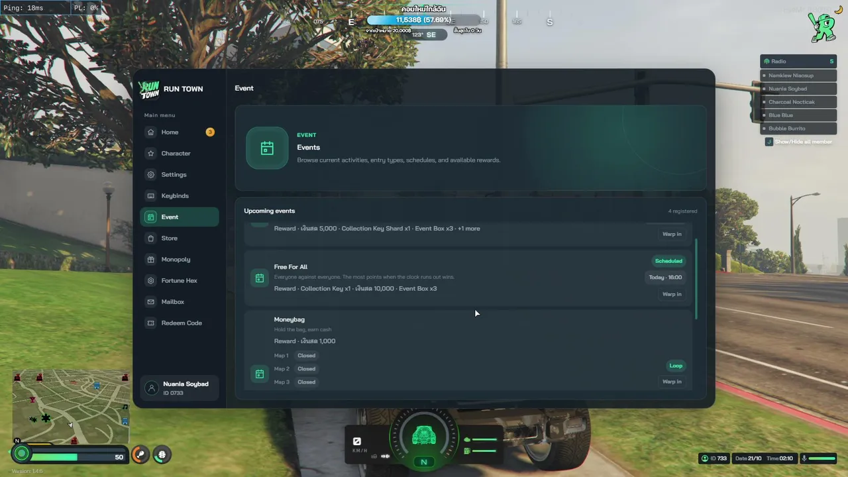Click the events list scrollbar

pyautogui.click(x=696, y=279)
